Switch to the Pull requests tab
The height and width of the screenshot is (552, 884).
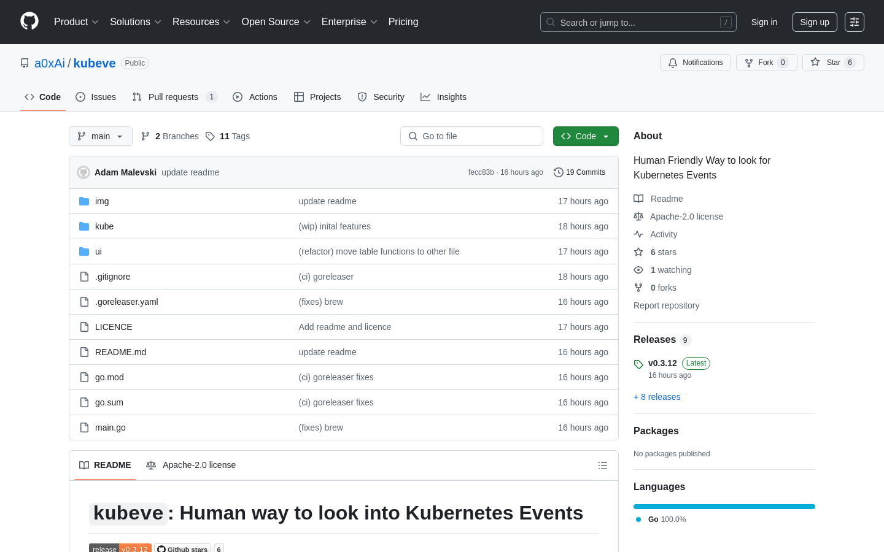(174, 97)
